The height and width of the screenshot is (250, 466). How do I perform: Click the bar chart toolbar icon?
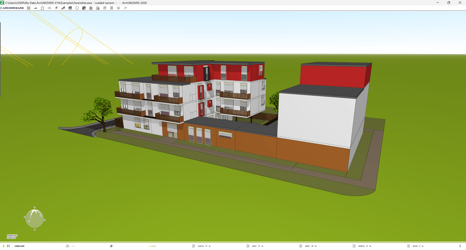pos(98,8)
